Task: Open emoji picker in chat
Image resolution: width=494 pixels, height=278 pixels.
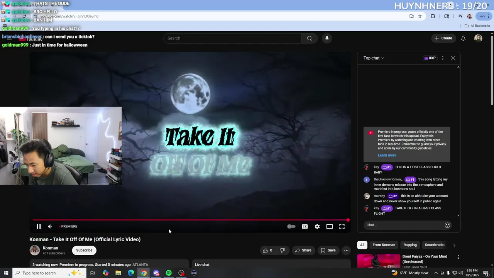Action: click(447, 225)
